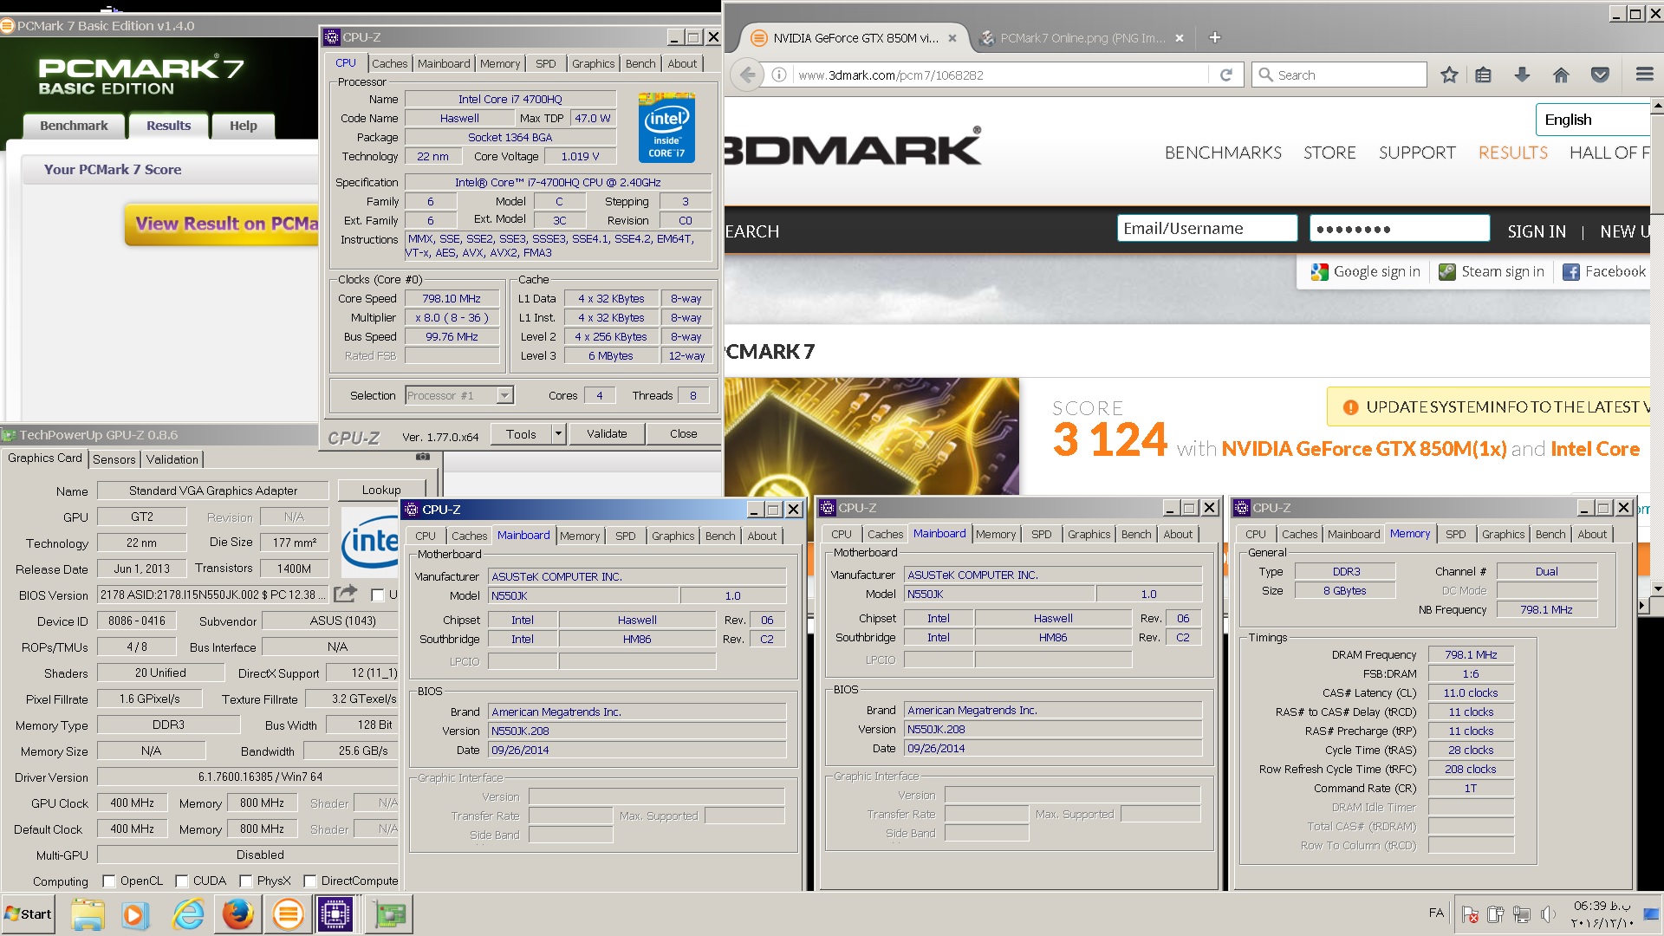
Task: Toggle the UEFI checkbox in GPU-Z
Action: [x=377, y=595]
